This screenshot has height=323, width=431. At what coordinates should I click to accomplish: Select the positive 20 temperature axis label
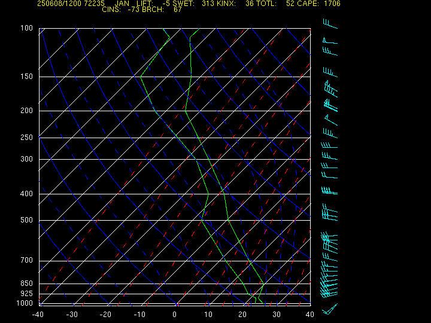coord(242,315)
